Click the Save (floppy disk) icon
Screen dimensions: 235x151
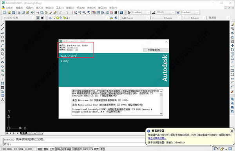[x=13, y=13]
